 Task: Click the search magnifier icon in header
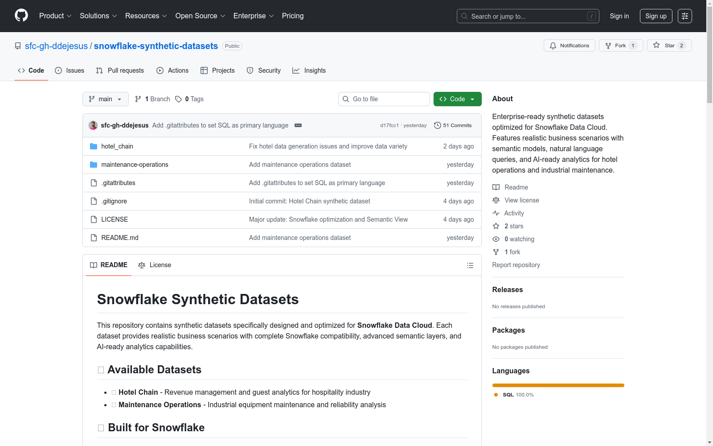pyautogui.click(x=464, y=16)
